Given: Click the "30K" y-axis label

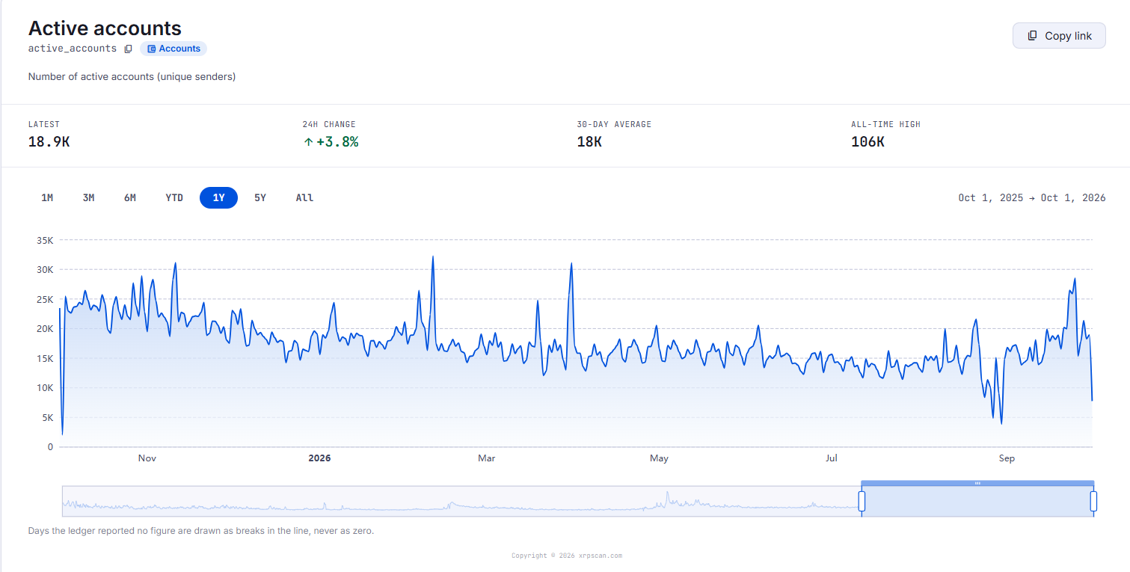Looking at the screenshot, I should tap(44, 270).
